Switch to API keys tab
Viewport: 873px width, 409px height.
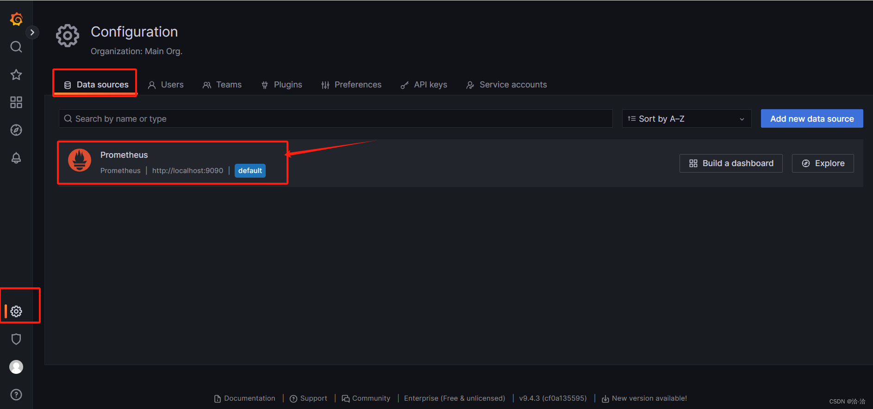point(424,85)
